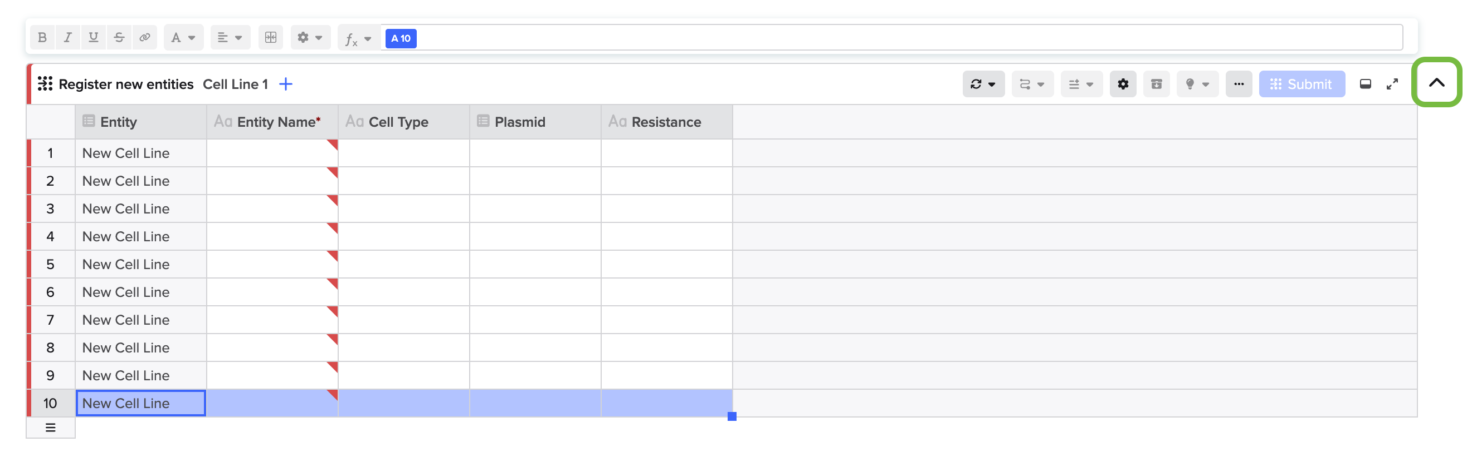Open the fx formula dropdown
This screenshot has width=1472, height=457.
tap(358, 38)
